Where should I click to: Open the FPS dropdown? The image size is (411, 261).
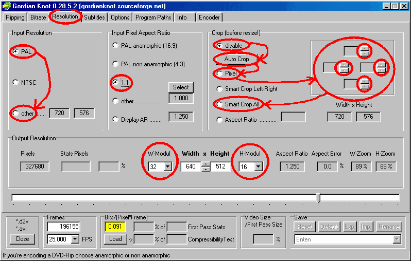[75, 239]
